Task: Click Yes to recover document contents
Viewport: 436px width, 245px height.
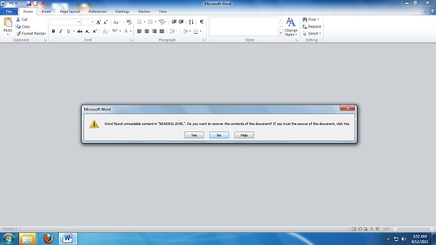Action: tap(194, 135)
